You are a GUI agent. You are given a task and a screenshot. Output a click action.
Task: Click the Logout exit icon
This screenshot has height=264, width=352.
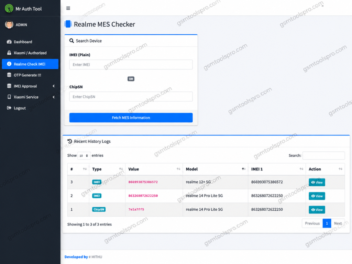[9, 108]
